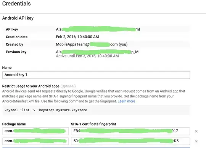Viewport: 206px width, 148px height.
Task: Click the (Optional) text
Action: pyautogui.click(x=68, y=86)
